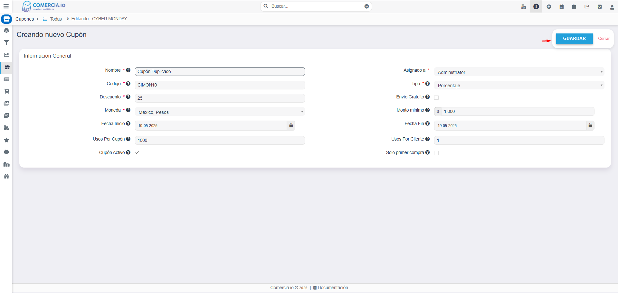Open the checkbox tasks icon in top bar

coord(600,6)
